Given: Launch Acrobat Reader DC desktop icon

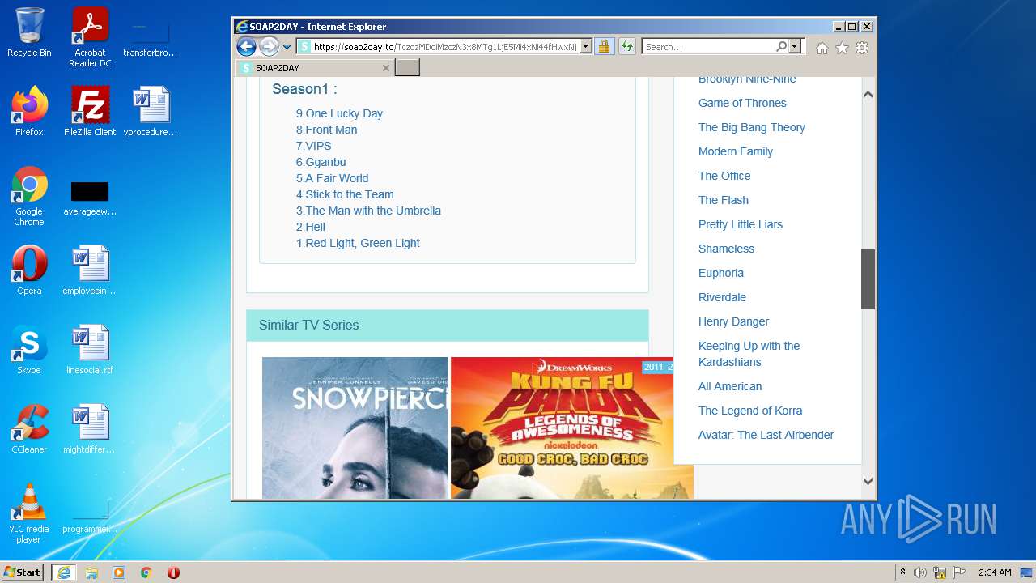Looking at the screenshot, I should 90,36.
